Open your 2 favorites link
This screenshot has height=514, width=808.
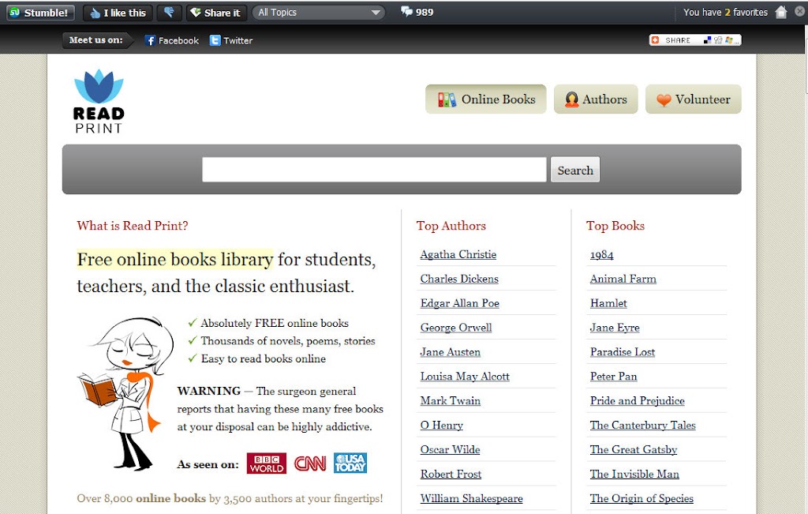pyautogui.click(x=726, y=13)
